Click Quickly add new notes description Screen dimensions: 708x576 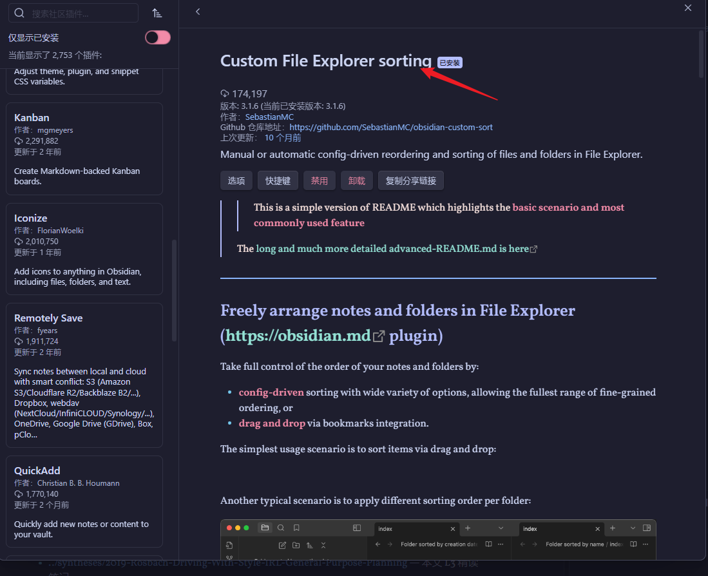pos(81,529)
